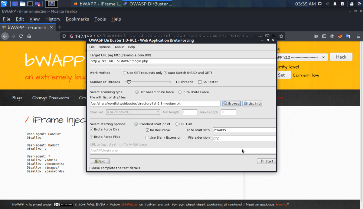Click the show desktop icon in panel
The width and height of the screenshot is (363, 209).
click(x=15, y=4)
